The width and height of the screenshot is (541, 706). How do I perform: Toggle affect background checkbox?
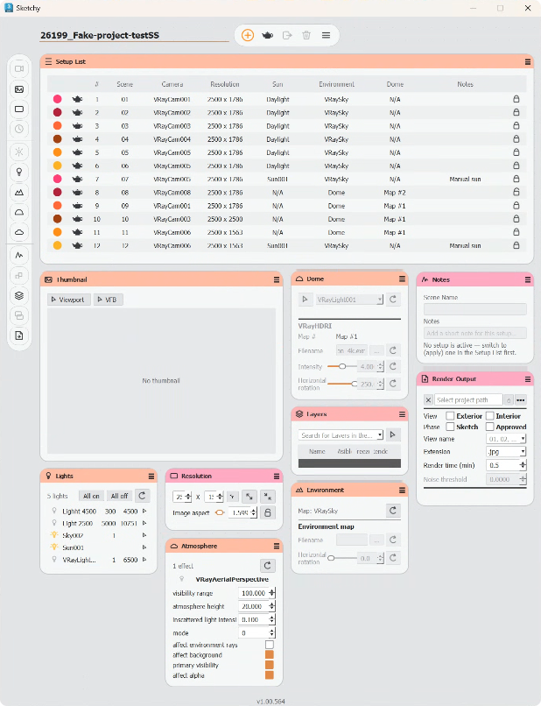[270, 654]
